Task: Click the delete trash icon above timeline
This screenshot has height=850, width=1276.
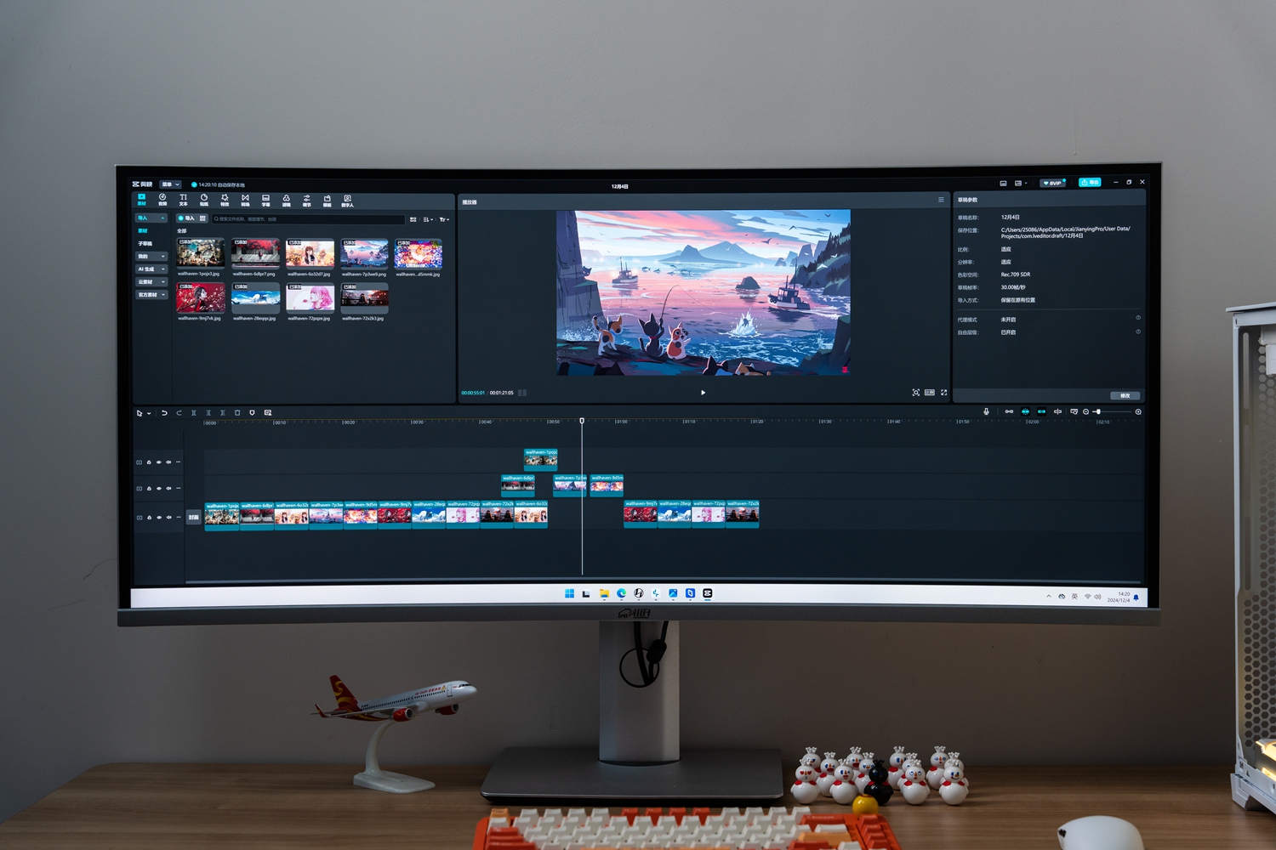Action: 237,413
